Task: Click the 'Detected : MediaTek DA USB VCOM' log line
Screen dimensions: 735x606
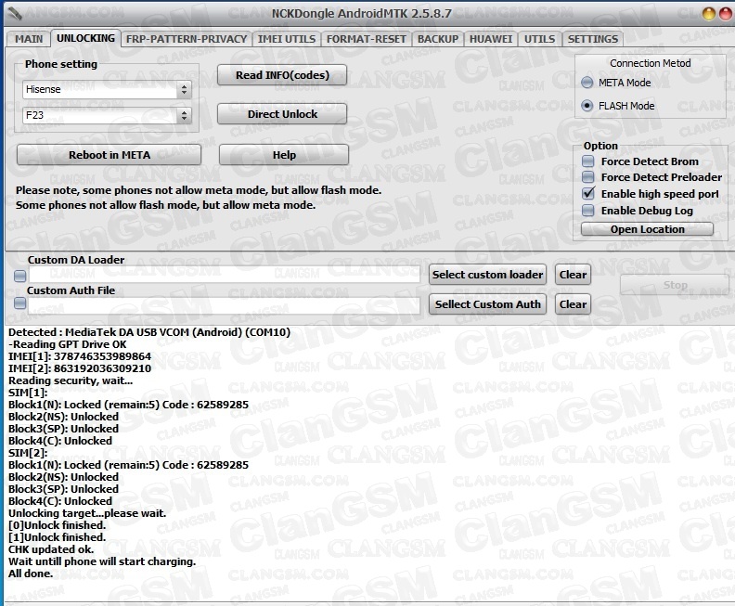Action: 149,332
